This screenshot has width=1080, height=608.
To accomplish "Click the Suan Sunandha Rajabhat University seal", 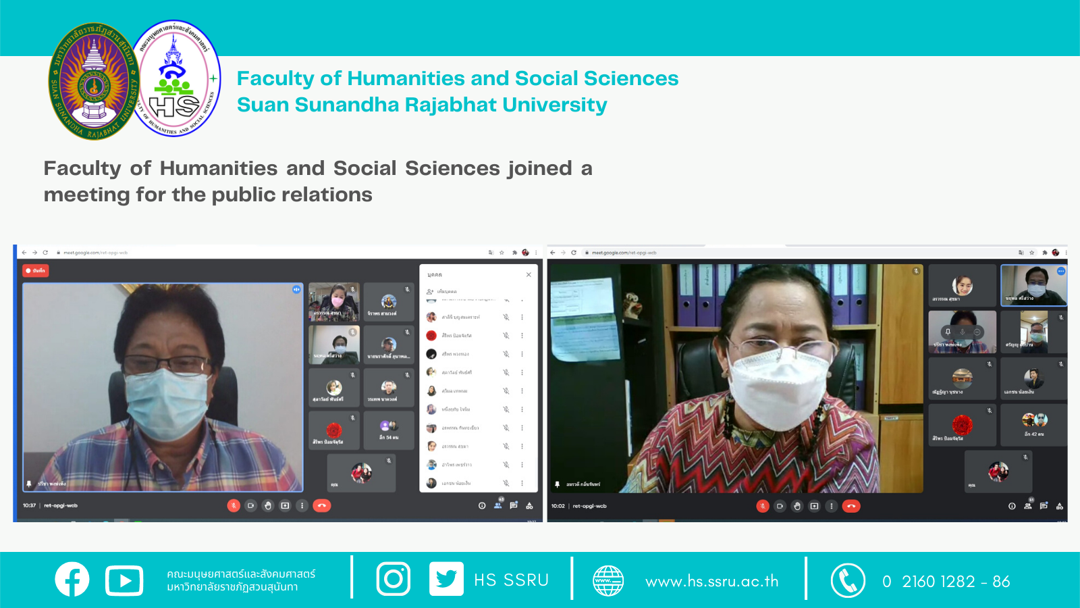I will 94,81.
